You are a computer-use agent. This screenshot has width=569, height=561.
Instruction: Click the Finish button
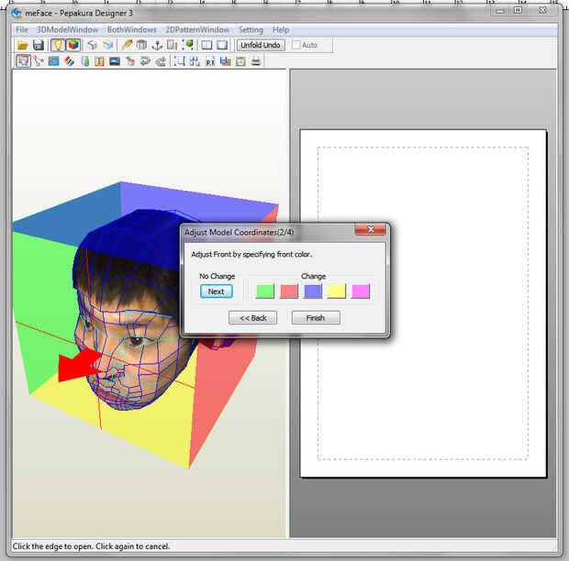coord(316,318)
